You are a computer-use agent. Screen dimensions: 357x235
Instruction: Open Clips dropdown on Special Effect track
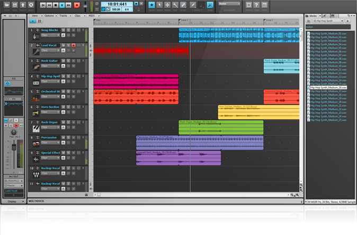pos(50,158)
